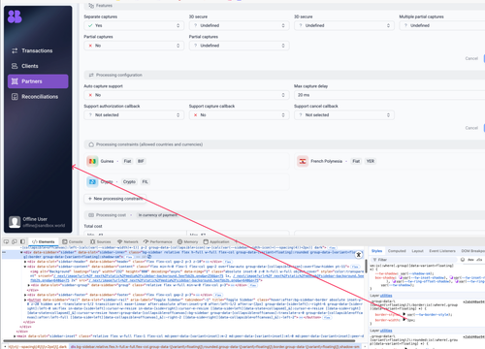
Task: Open Partial captures dropdown showing No
Action: pos(134,46)
